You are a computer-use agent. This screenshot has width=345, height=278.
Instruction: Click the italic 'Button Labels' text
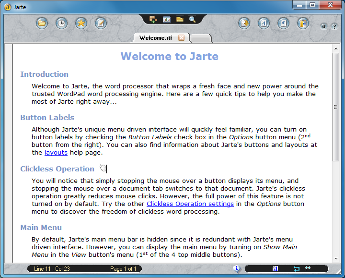(x=150, y=137)
